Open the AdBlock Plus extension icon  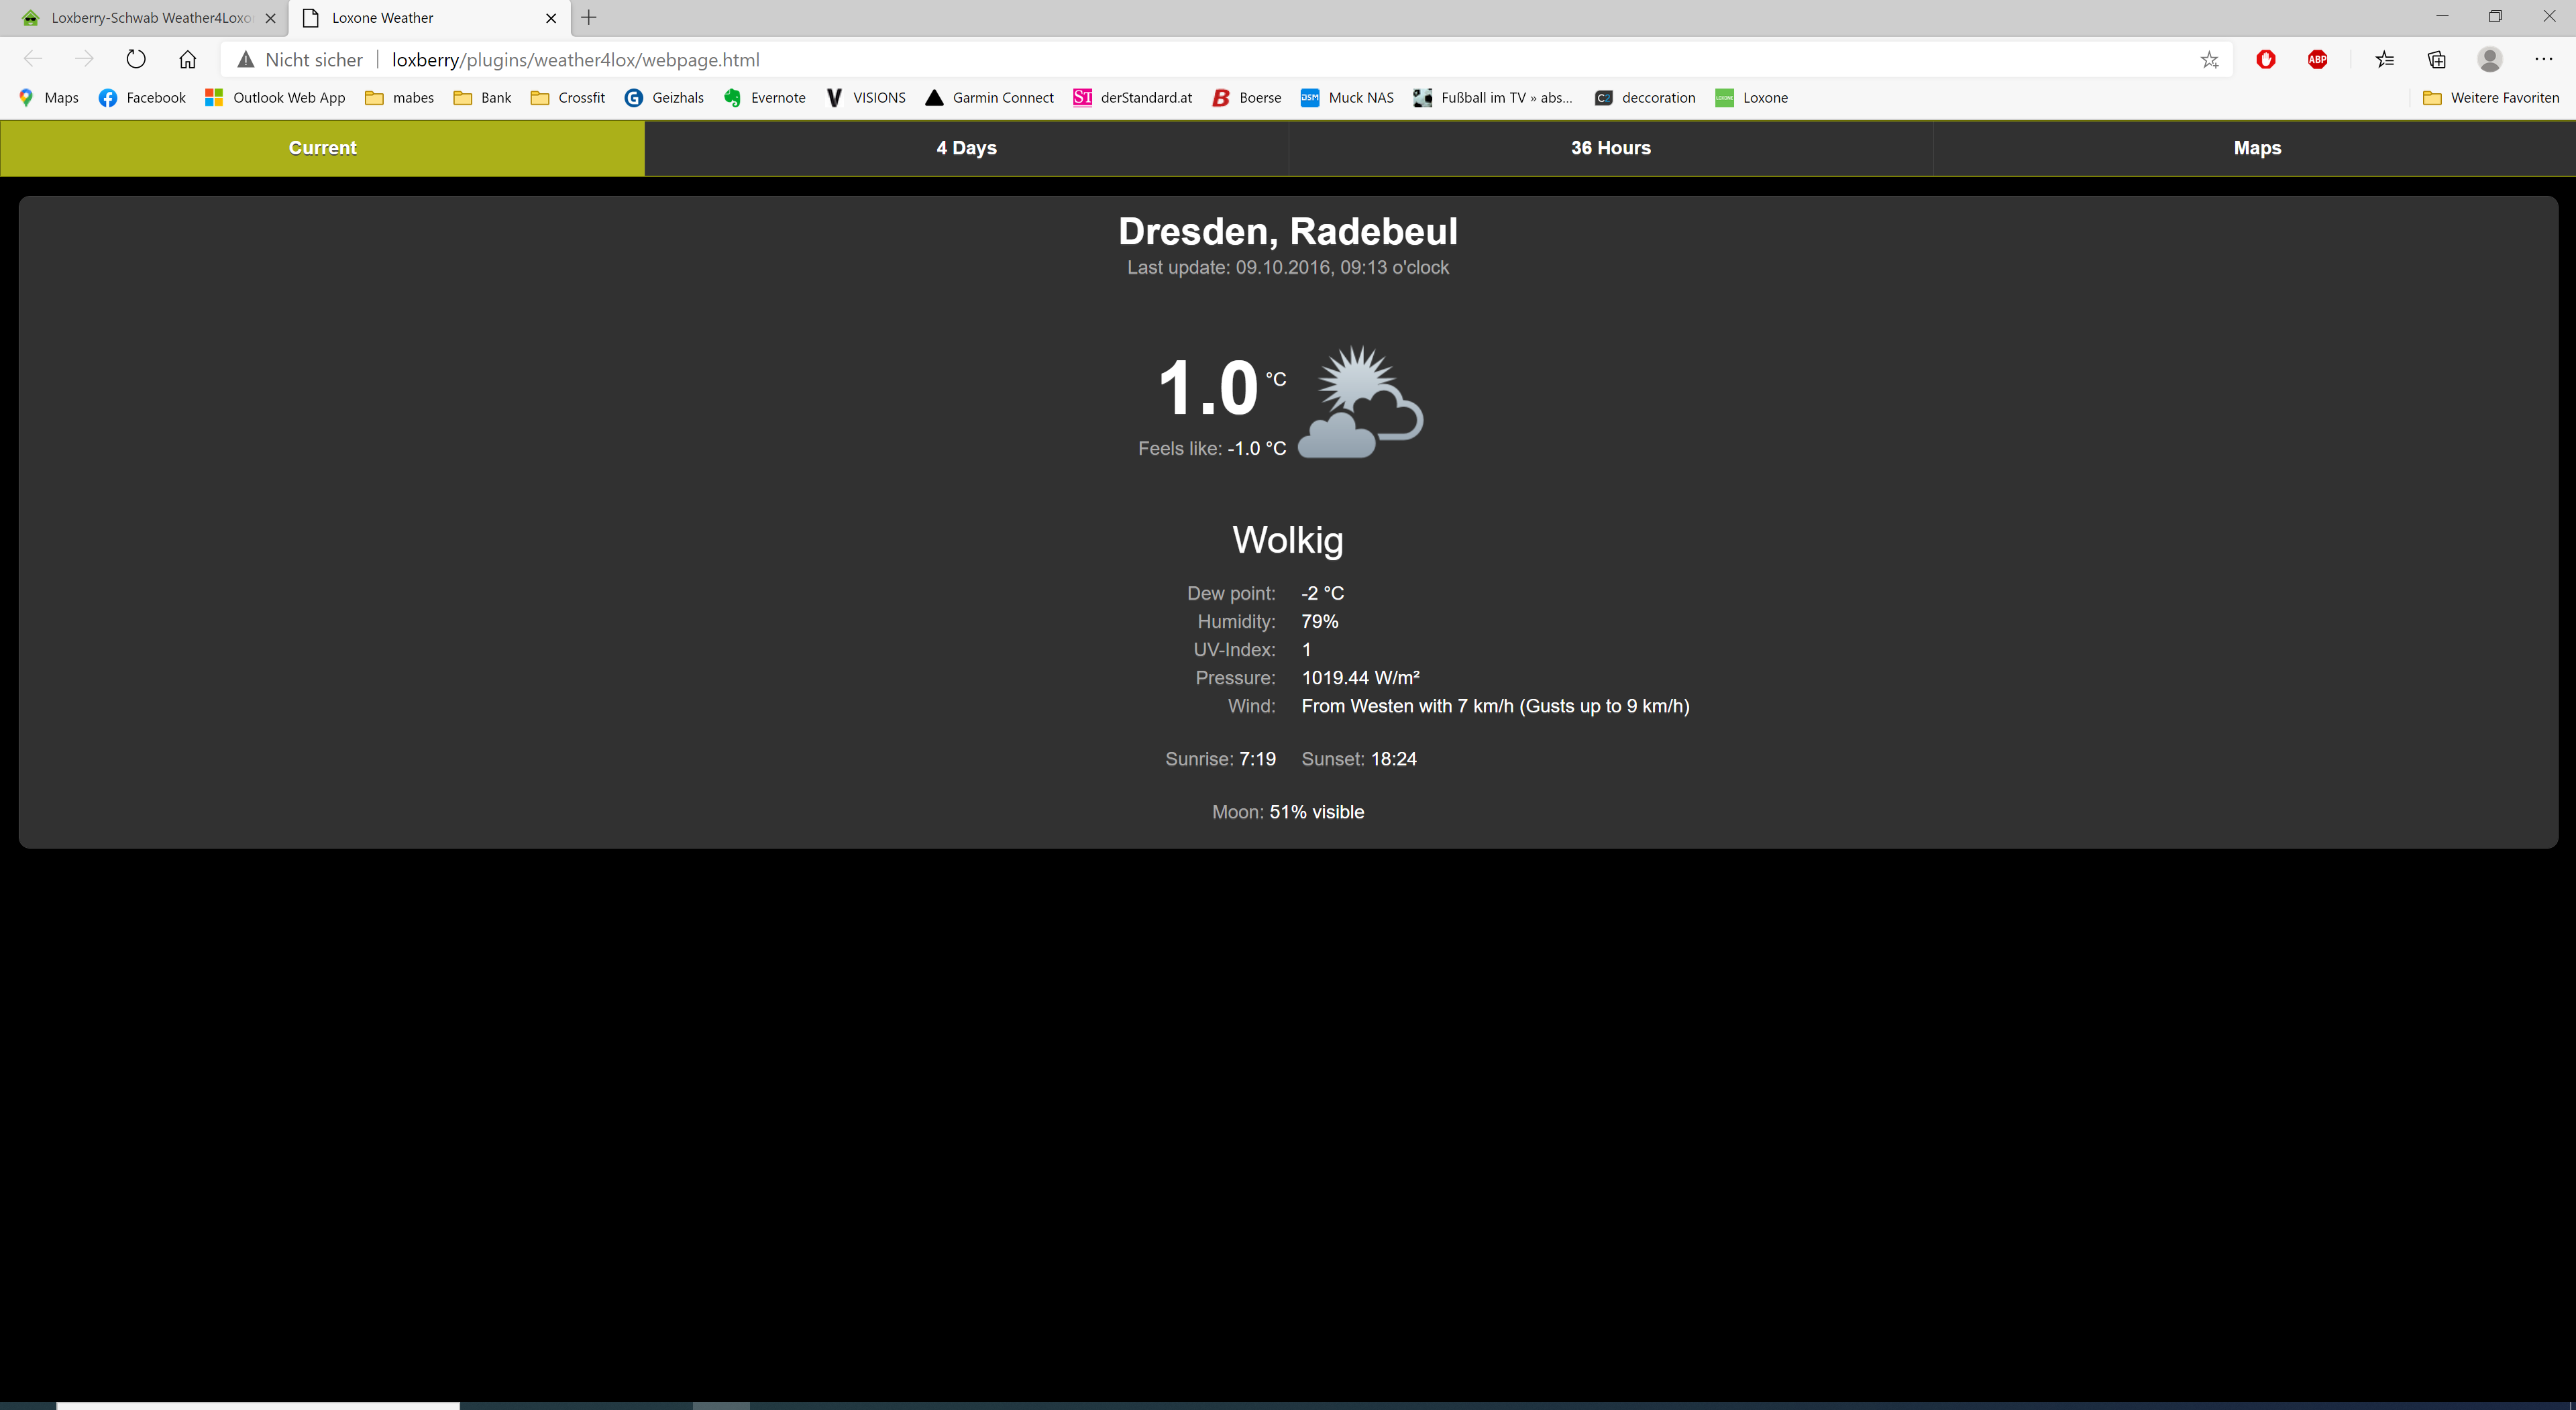(2317, 60)
